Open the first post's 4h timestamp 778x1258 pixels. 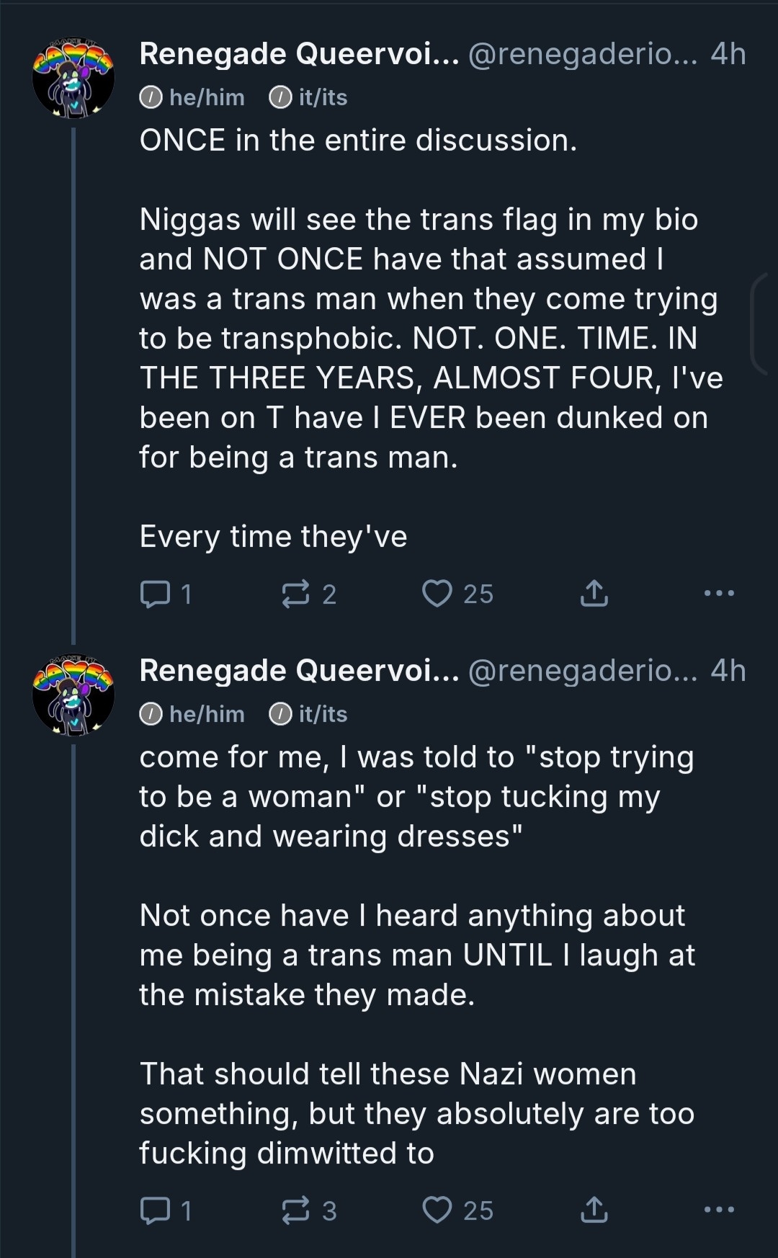[x=728, y=54]
